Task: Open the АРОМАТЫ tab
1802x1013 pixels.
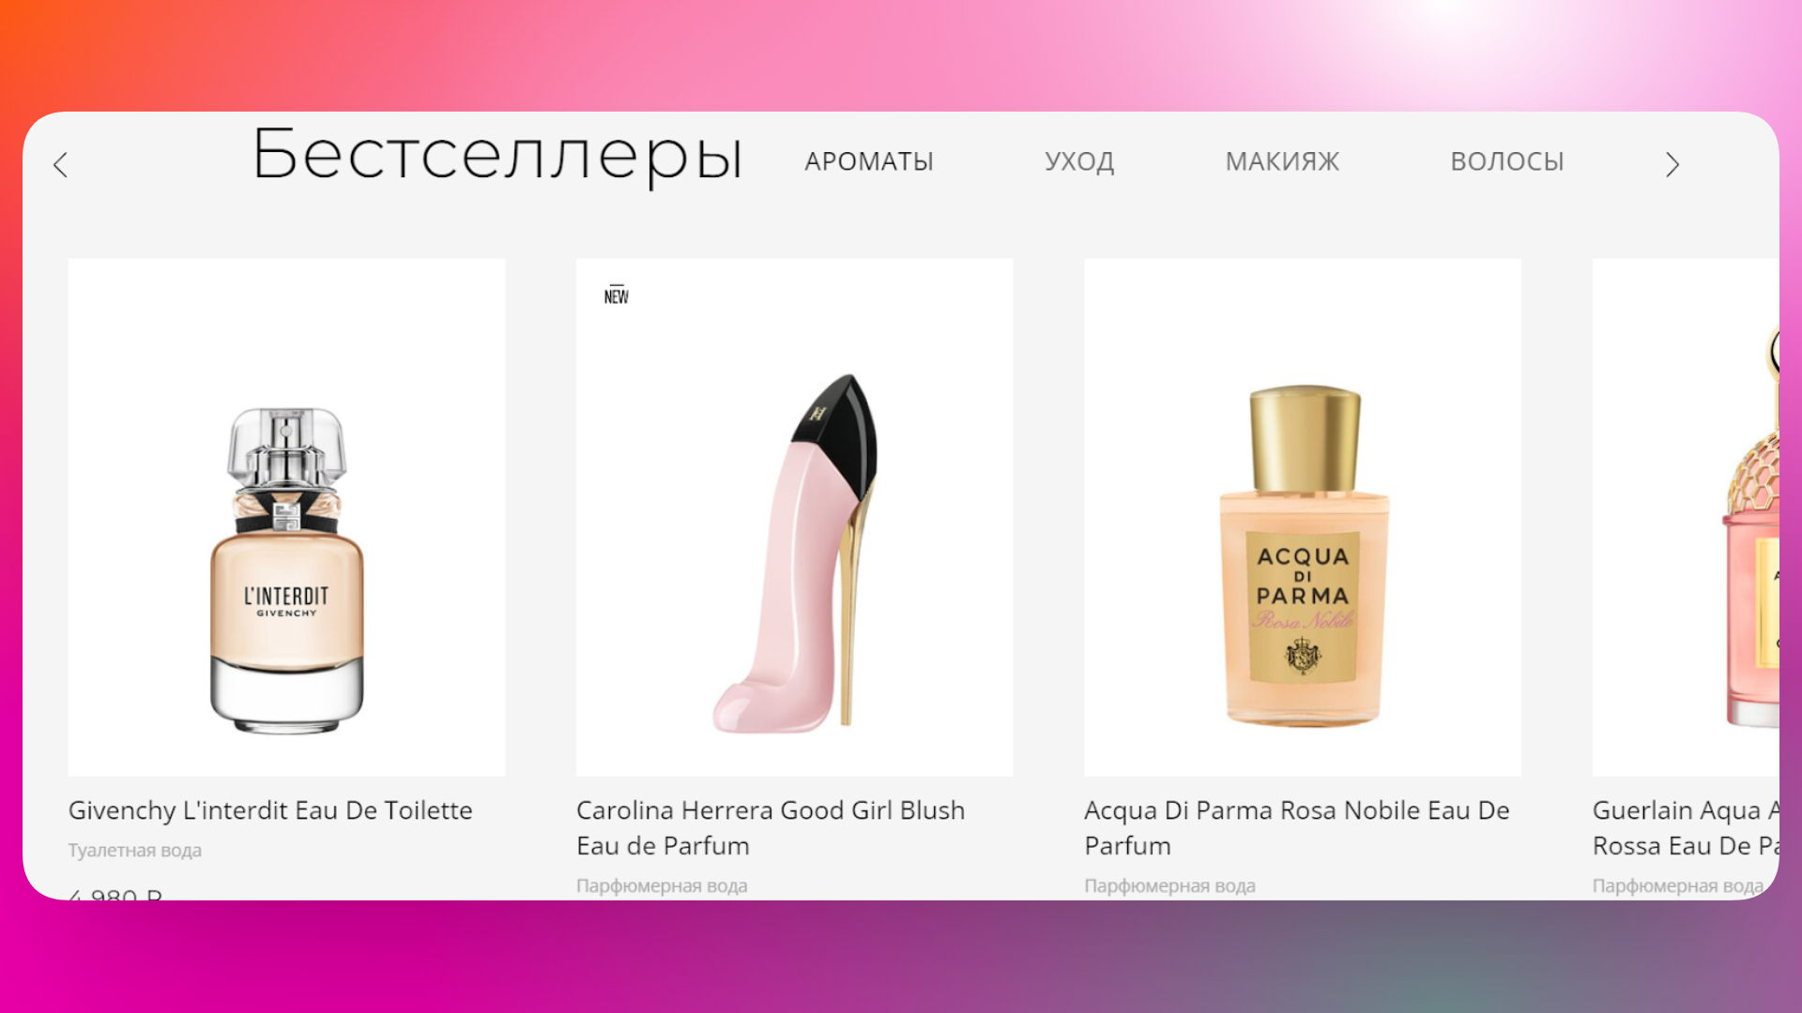Action: coord(869,161)
